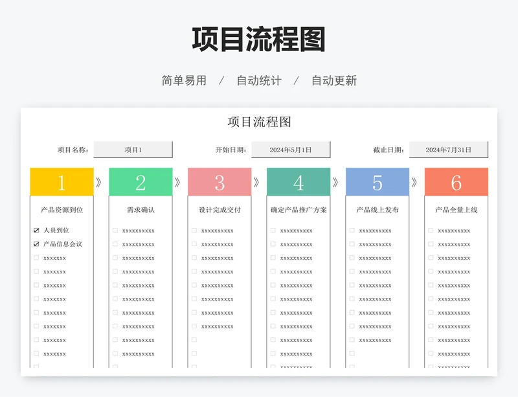Select the blue step 5 header block
Screen dimensions: 518x397
click(x=377, y=182)
